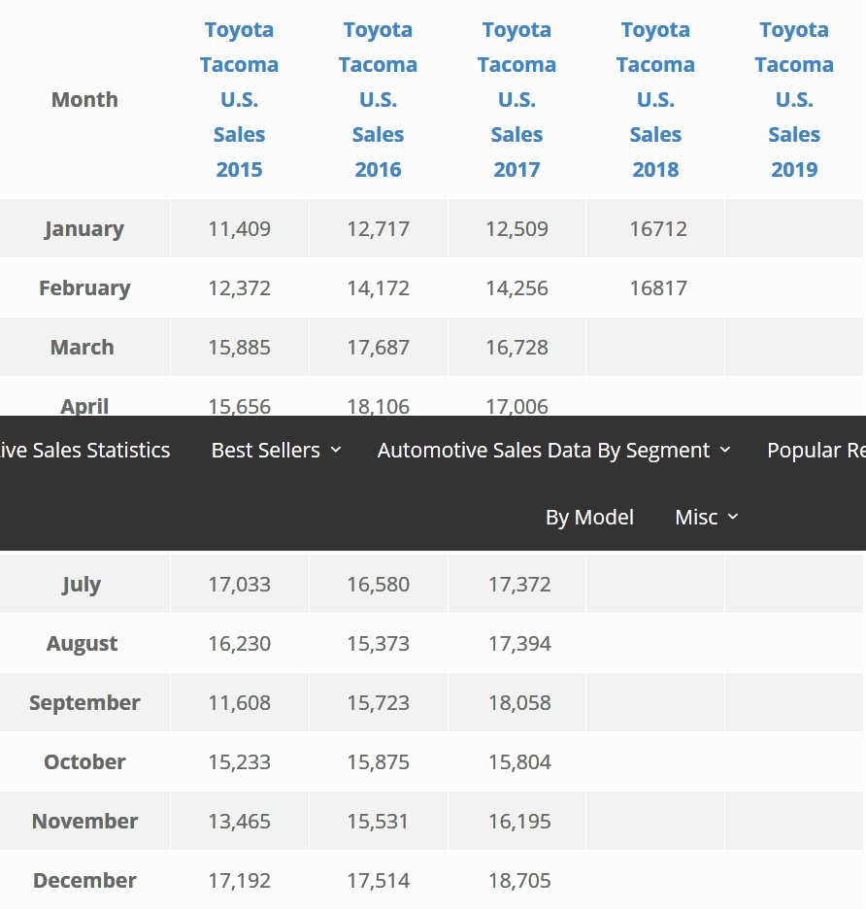Image resolution: width=866 pixels, height=911 pixels.
Task: Click the chevron next to Misc
Action: click(733, 517)
